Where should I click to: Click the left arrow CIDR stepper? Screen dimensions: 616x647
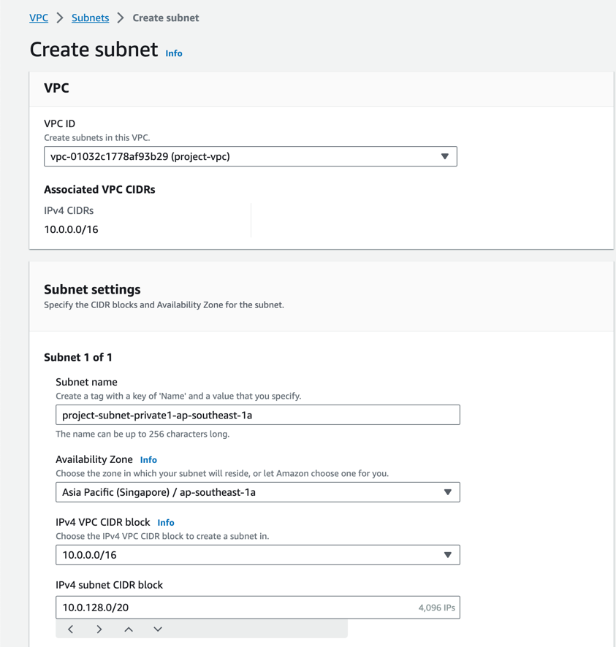point(71,629)
